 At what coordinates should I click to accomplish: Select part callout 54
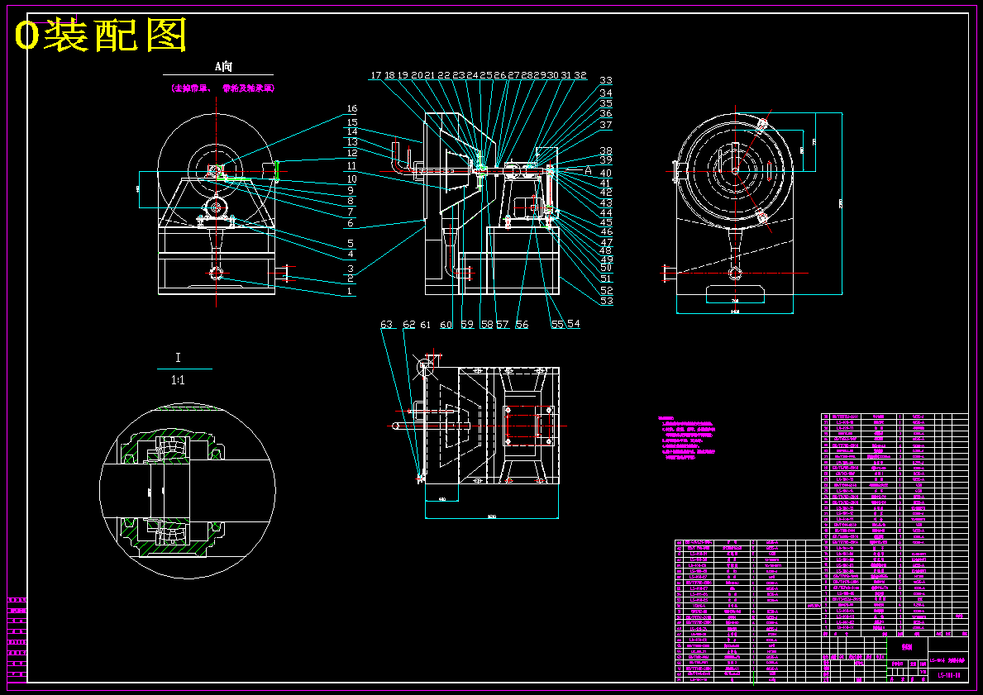(574, 324)
